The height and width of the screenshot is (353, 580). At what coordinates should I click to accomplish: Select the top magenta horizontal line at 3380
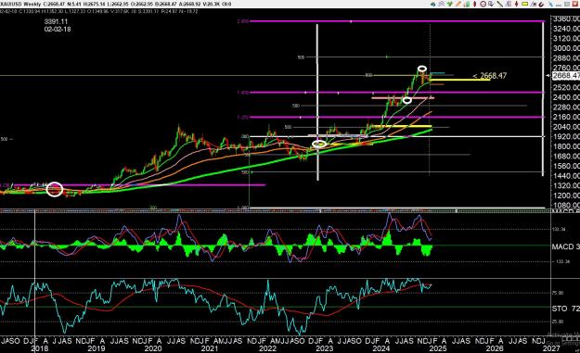[x=396, y=21]
